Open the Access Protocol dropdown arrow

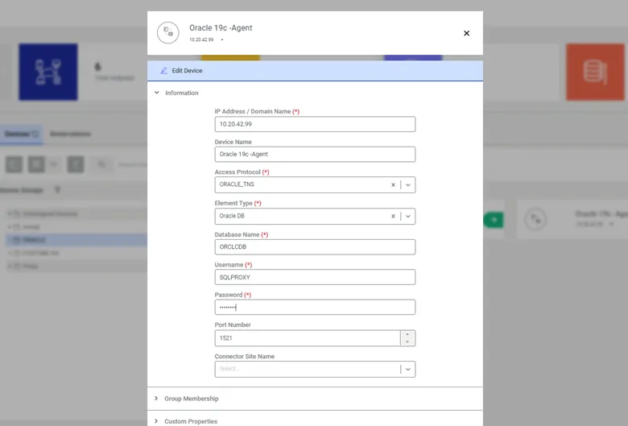407,184
